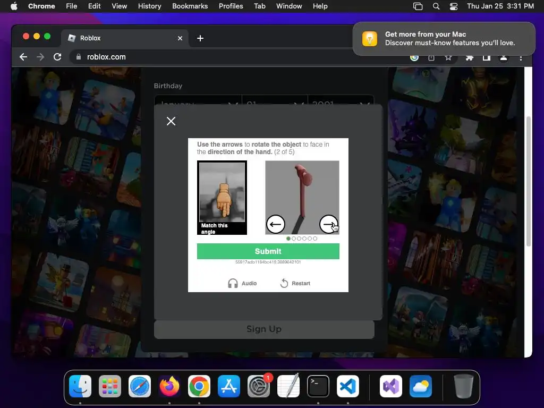Open the Chrome extensions puzzle icon
The image size is (544, 408).
[x=470, y=57]
